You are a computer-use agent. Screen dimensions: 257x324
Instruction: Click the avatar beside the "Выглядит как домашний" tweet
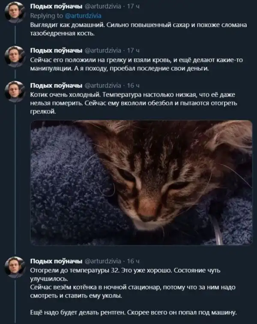(14, 11)
